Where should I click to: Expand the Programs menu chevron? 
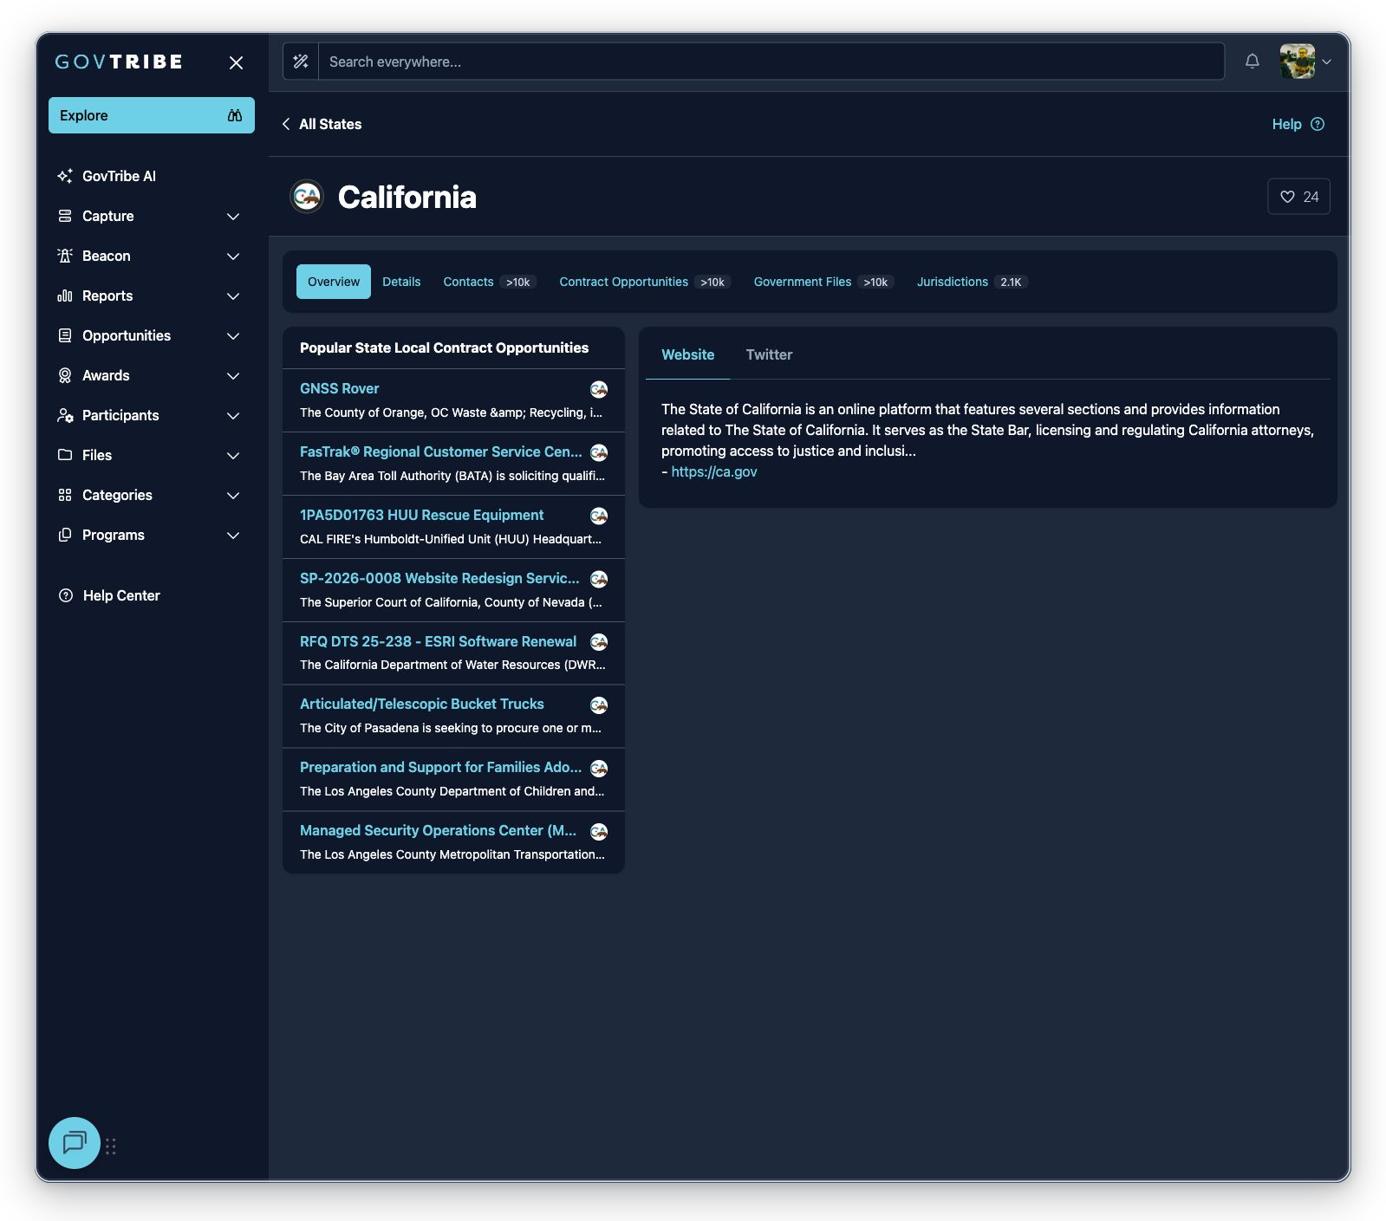pyautogui.click(x=233, y=535)
